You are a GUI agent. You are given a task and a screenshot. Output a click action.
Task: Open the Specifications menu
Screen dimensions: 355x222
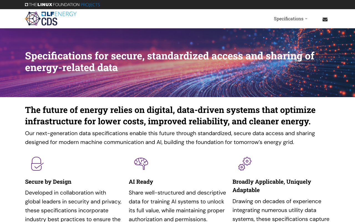point(288,19)
